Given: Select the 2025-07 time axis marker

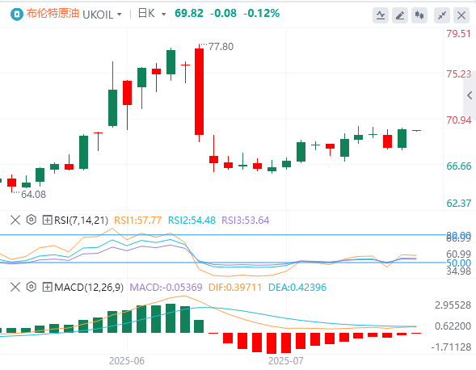Looking at the screenshot, I should pyautogui.click(x=285, y=360).
